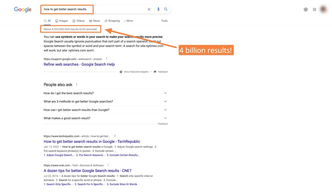Open 'Search For A Specific...' sitelink
Screen dimensions: 332x192
[89, 184]
